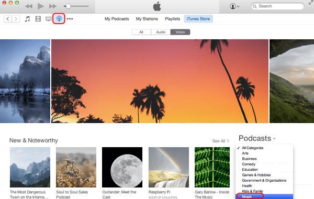Screen dimensions: 314x199
Task: Open the TV Shows library icon
Action: [49, 19]
